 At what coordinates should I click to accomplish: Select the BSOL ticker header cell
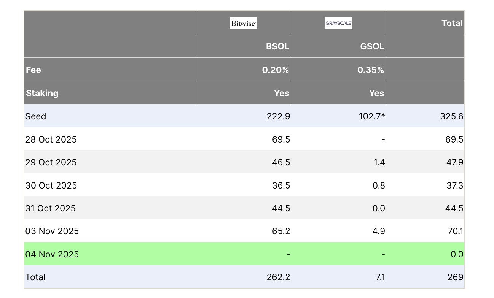coord(277,46)
